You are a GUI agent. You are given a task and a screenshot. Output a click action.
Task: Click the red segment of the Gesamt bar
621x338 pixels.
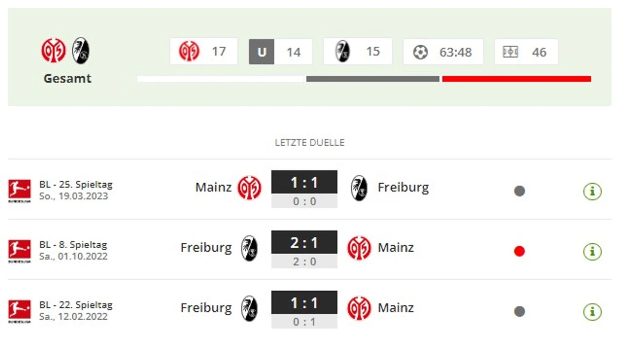[x=517, y=79]
